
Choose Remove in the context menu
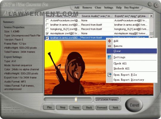pyautogui.click(x=132, y=46)
